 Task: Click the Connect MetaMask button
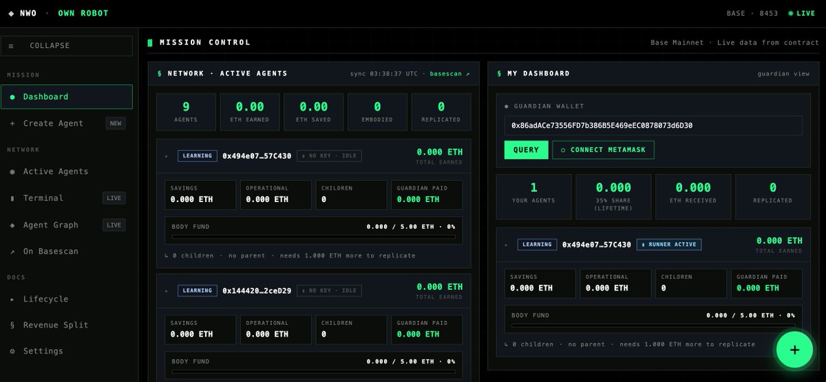click(x=604, y=150)
